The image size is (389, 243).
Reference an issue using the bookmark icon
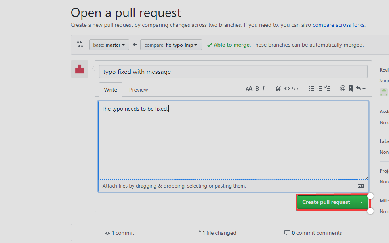click(351, 89)
